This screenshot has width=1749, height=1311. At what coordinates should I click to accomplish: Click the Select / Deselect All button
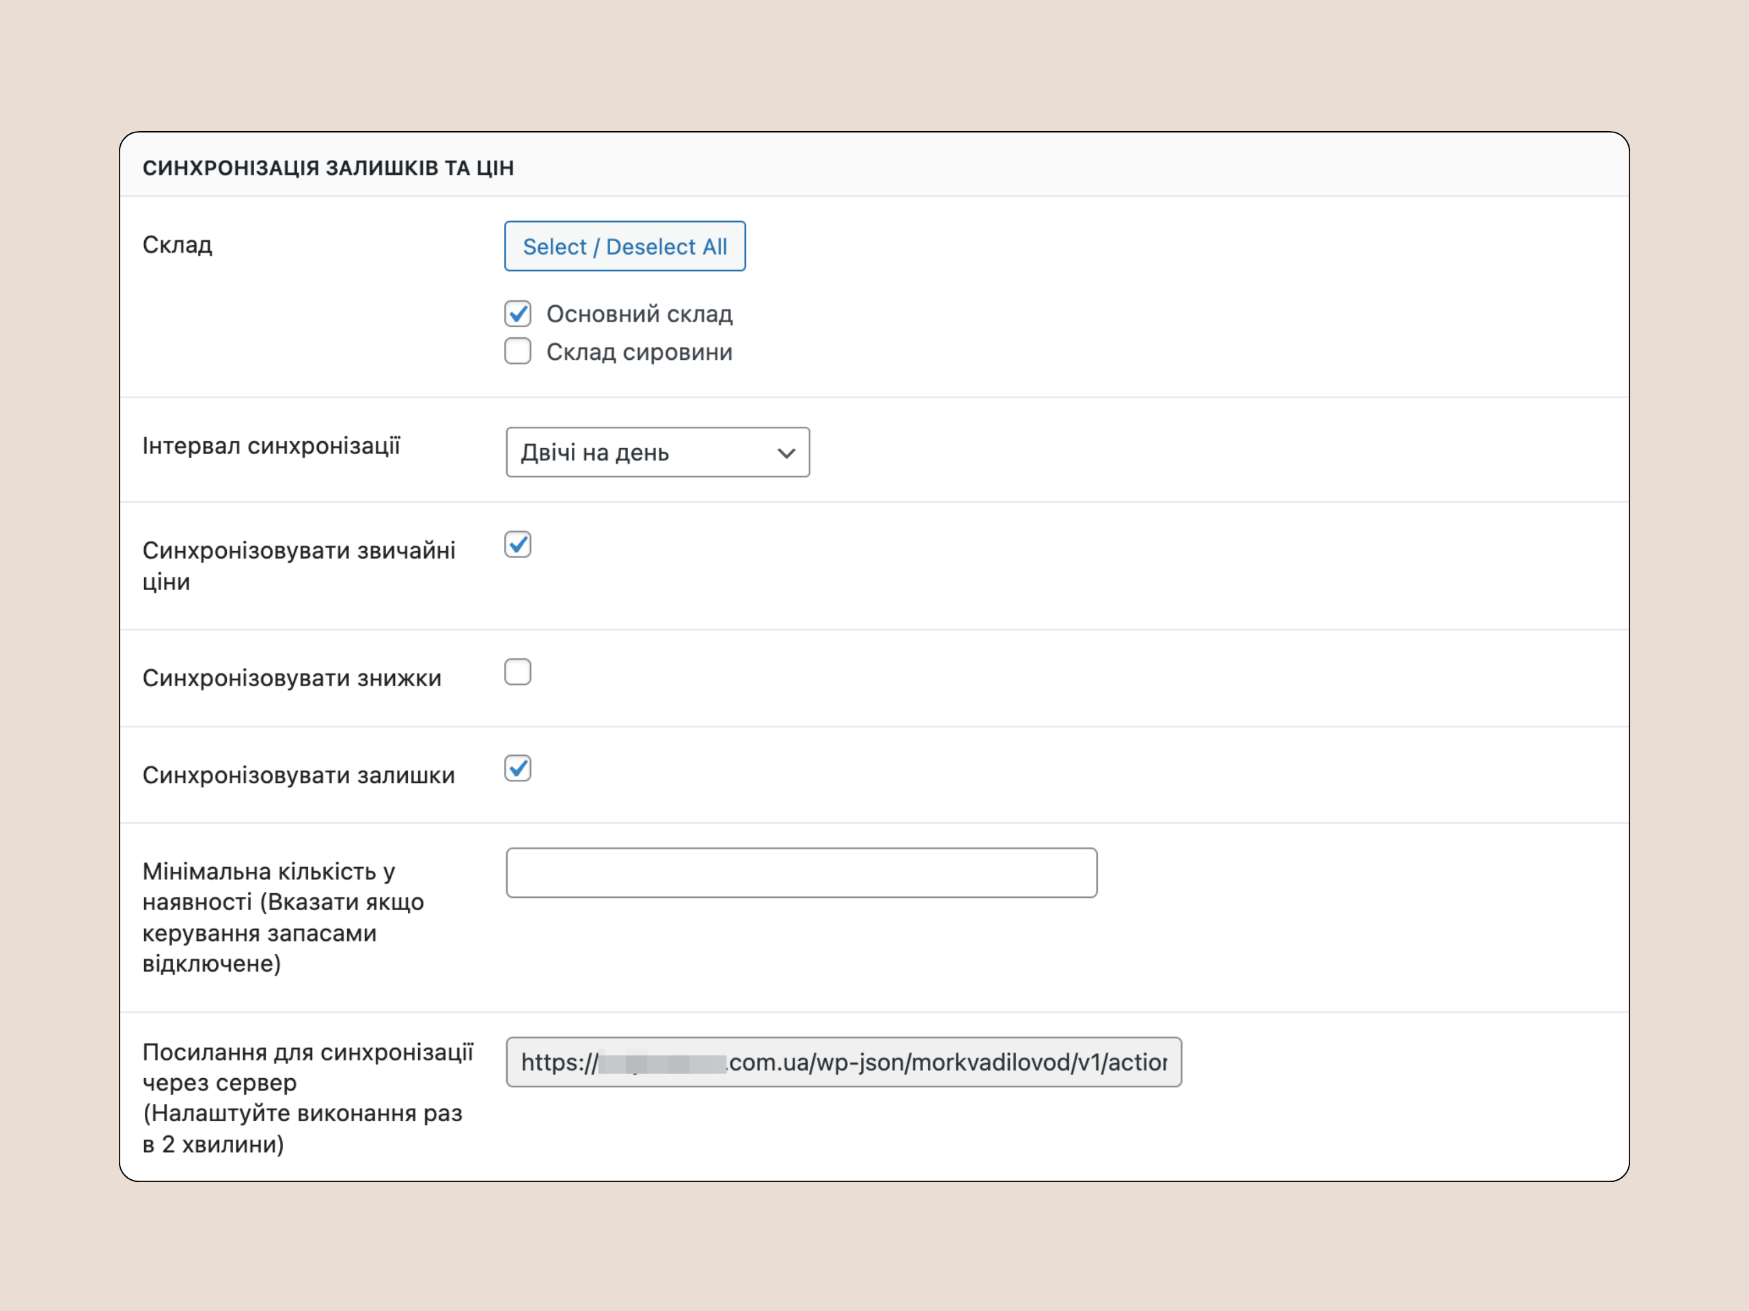click(x=624, y=246)
